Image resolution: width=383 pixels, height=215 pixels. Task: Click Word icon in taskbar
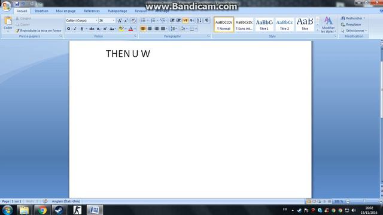[x=95, y=210]
